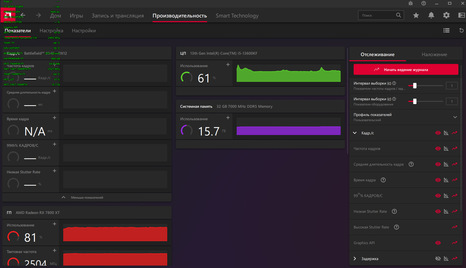Switch to Smart Technology tab

[x=237, y=16]
